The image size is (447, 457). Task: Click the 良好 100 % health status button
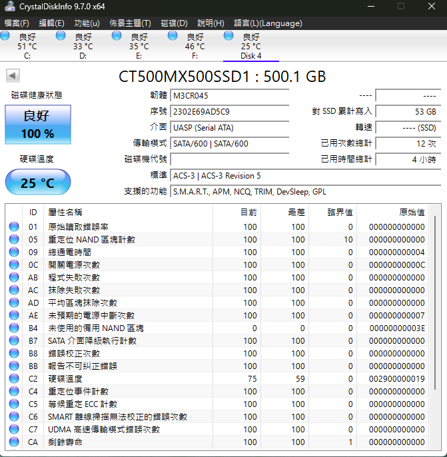point(38,125)
